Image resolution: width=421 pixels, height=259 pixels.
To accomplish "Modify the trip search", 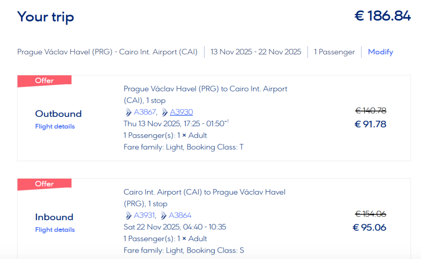I will 380,52.
